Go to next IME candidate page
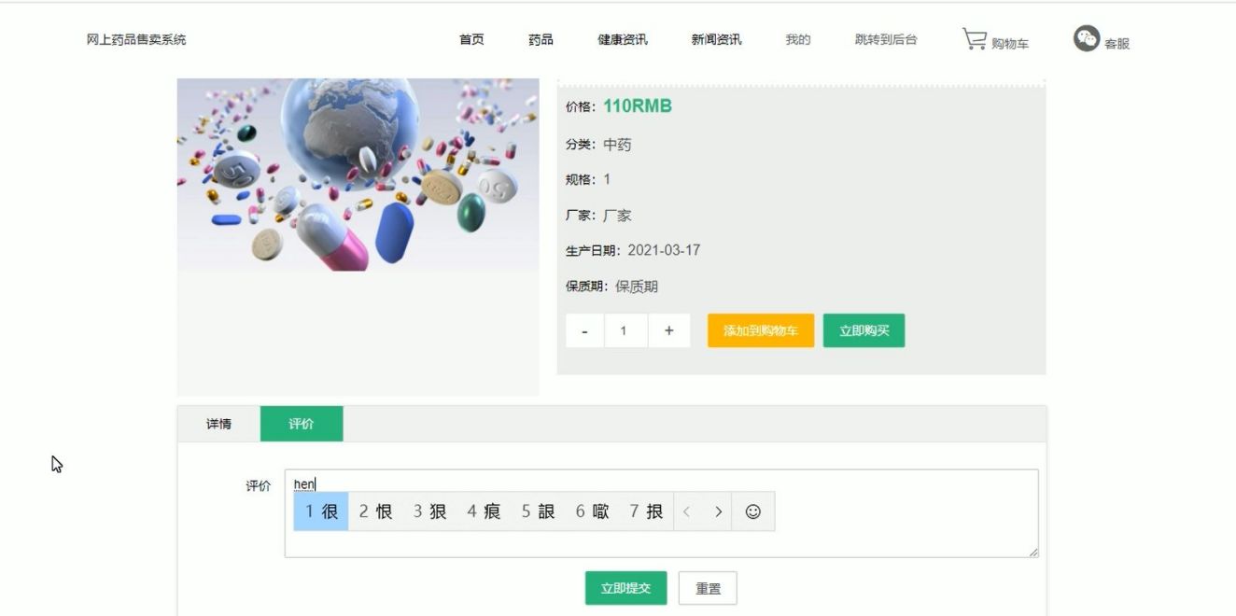Viewport: 1236px width, 616px height. tap(718, 511)
